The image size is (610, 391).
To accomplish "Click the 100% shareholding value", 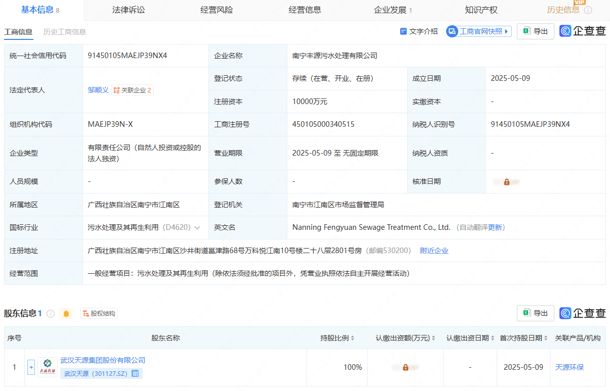I will [x=353, y=367].
